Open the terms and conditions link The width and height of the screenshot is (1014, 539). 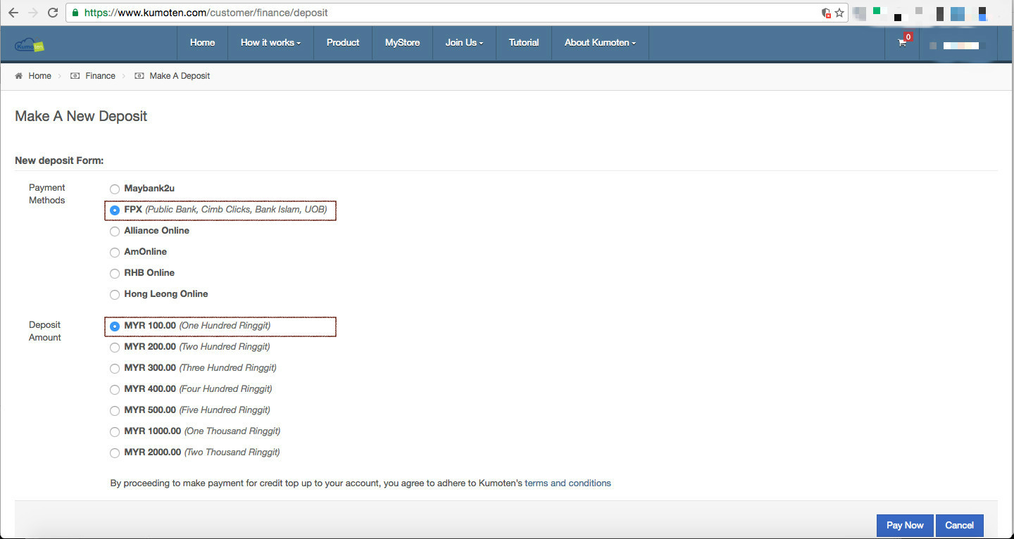coord(568,483)
